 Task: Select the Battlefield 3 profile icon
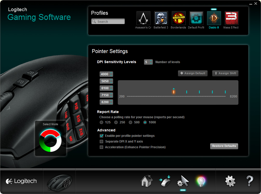tap(161, 18)
